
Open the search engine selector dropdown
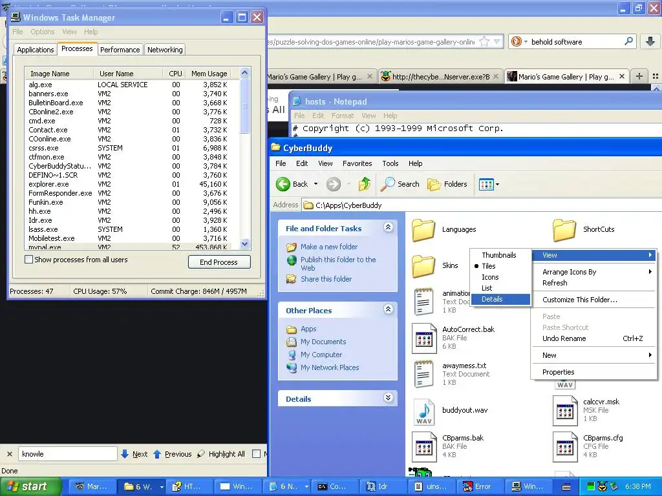526,41
